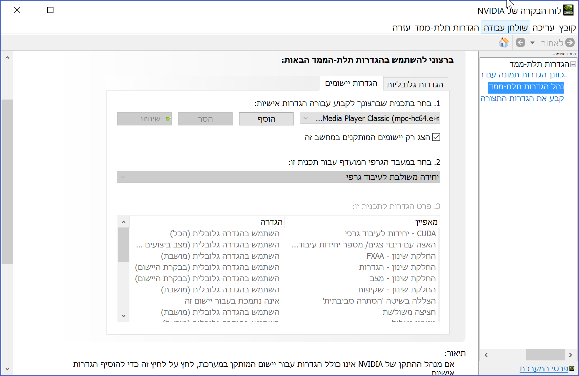The image size is (579, 376).
Task: Open the Help menu (עזרה)
Action: point(401,28)
